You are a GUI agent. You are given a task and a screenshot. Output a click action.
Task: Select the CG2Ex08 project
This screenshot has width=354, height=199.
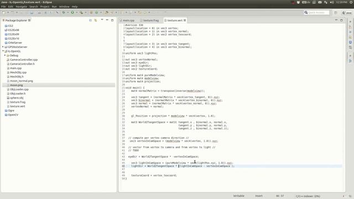coord(13,30)
